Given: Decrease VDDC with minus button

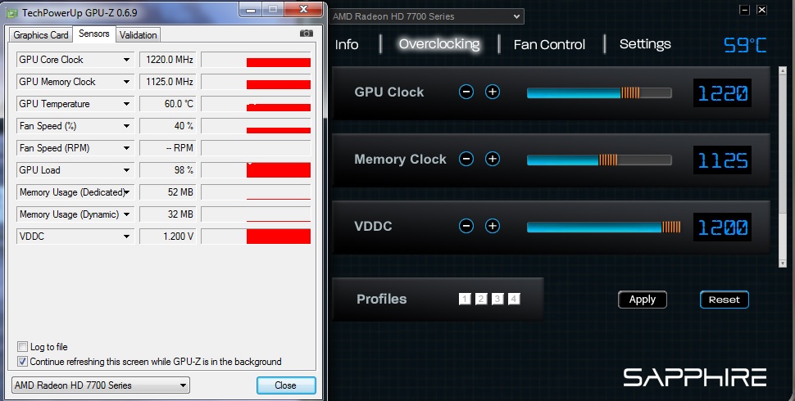Looking at the screenshot, I should [466, 226].
